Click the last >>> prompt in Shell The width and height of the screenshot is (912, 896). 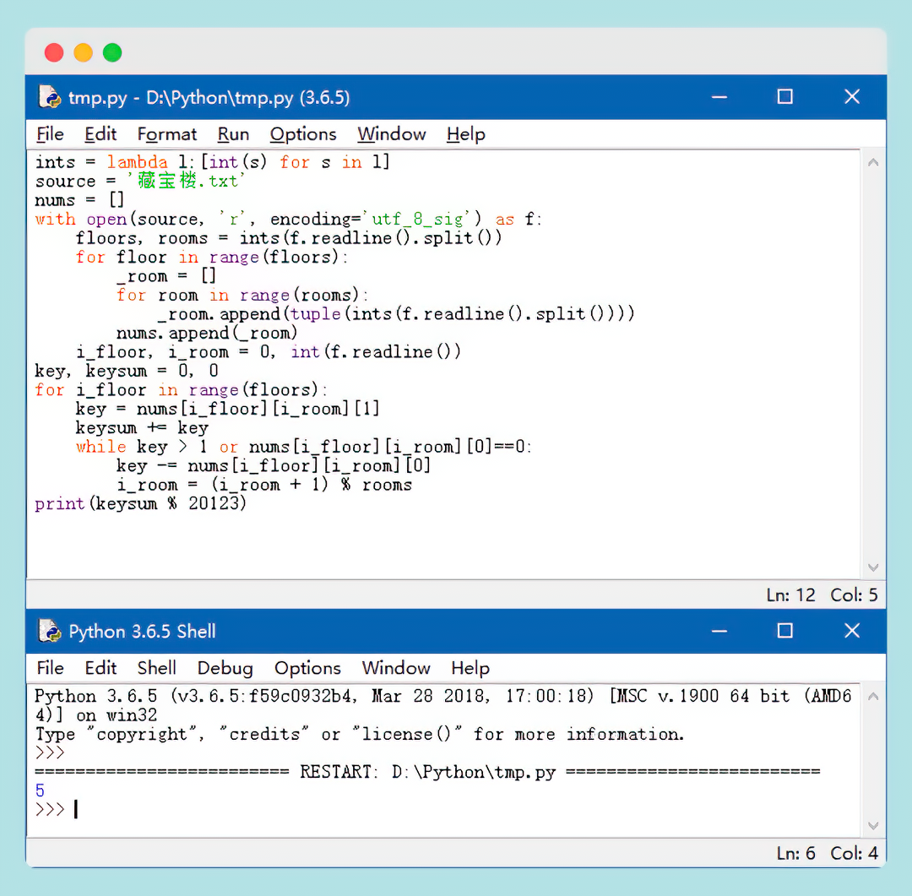pos(50,809)
